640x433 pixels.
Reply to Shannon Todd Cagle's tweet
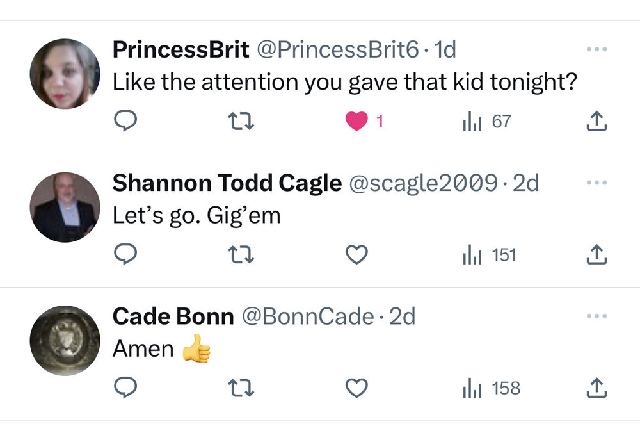(x=126, y=256)
